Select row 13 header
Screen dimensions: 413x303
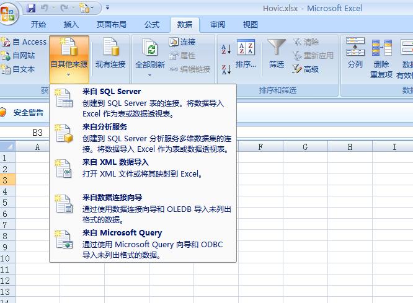tap(7, 292)
